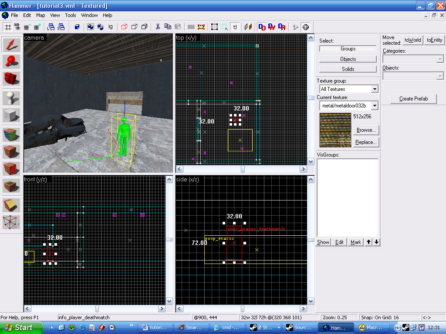Toggle scaling texture lock icon
Image resolution: width=446 pixels, height=334 pixels.
coord(248,27)
